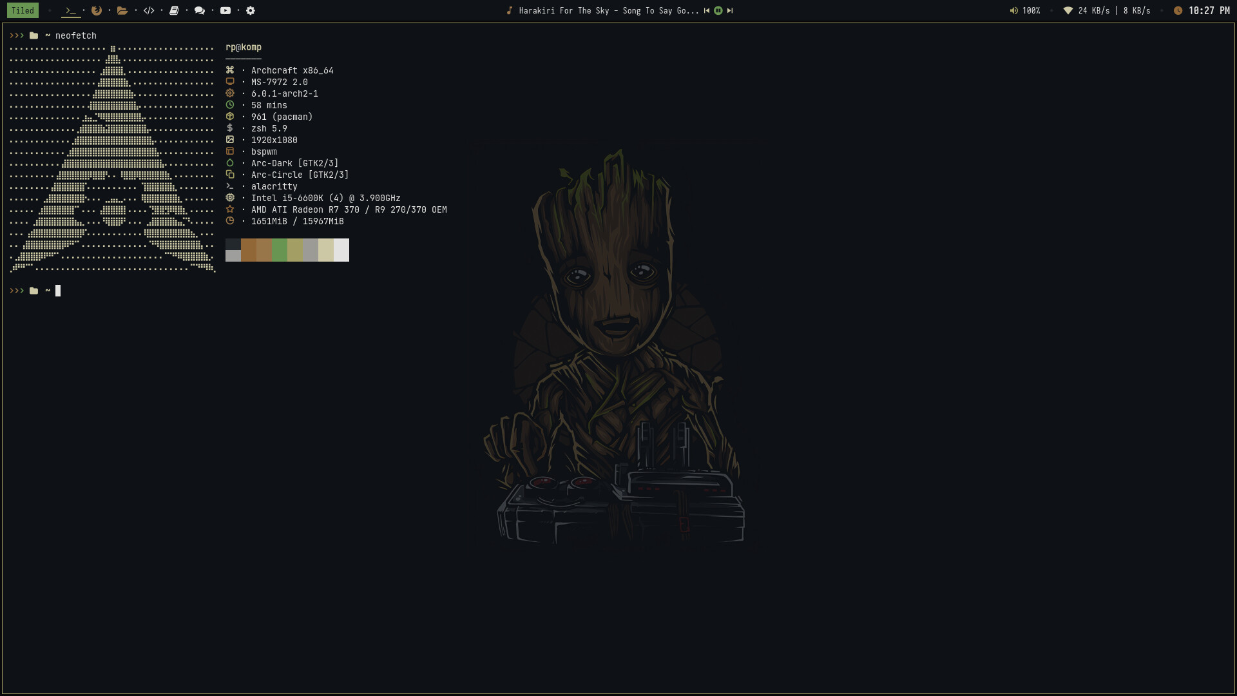Viewport: 1237px width, 696px height.
Task: Click the AMD ATI Radeon GPU line
Action: click(x=349, y=210)
